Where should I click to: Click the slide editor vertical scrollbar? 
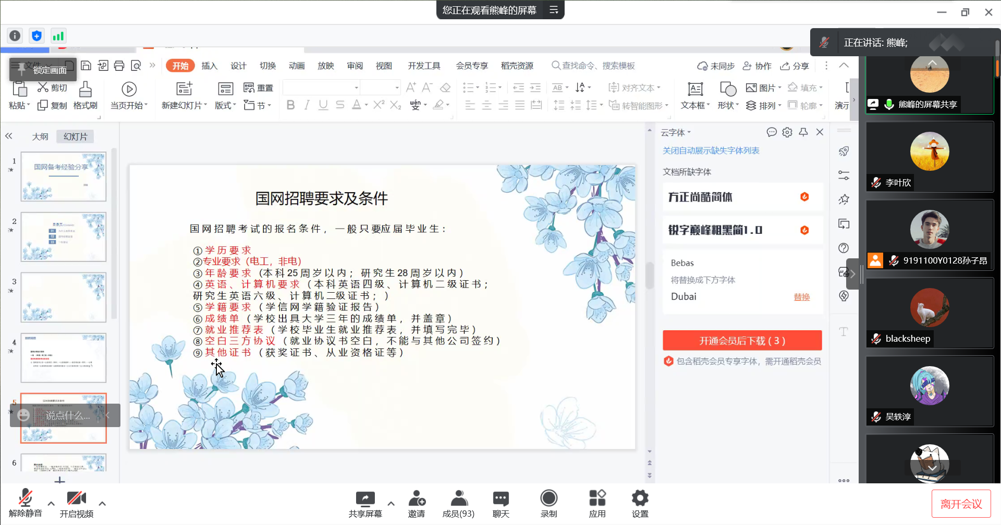[650, 275]
